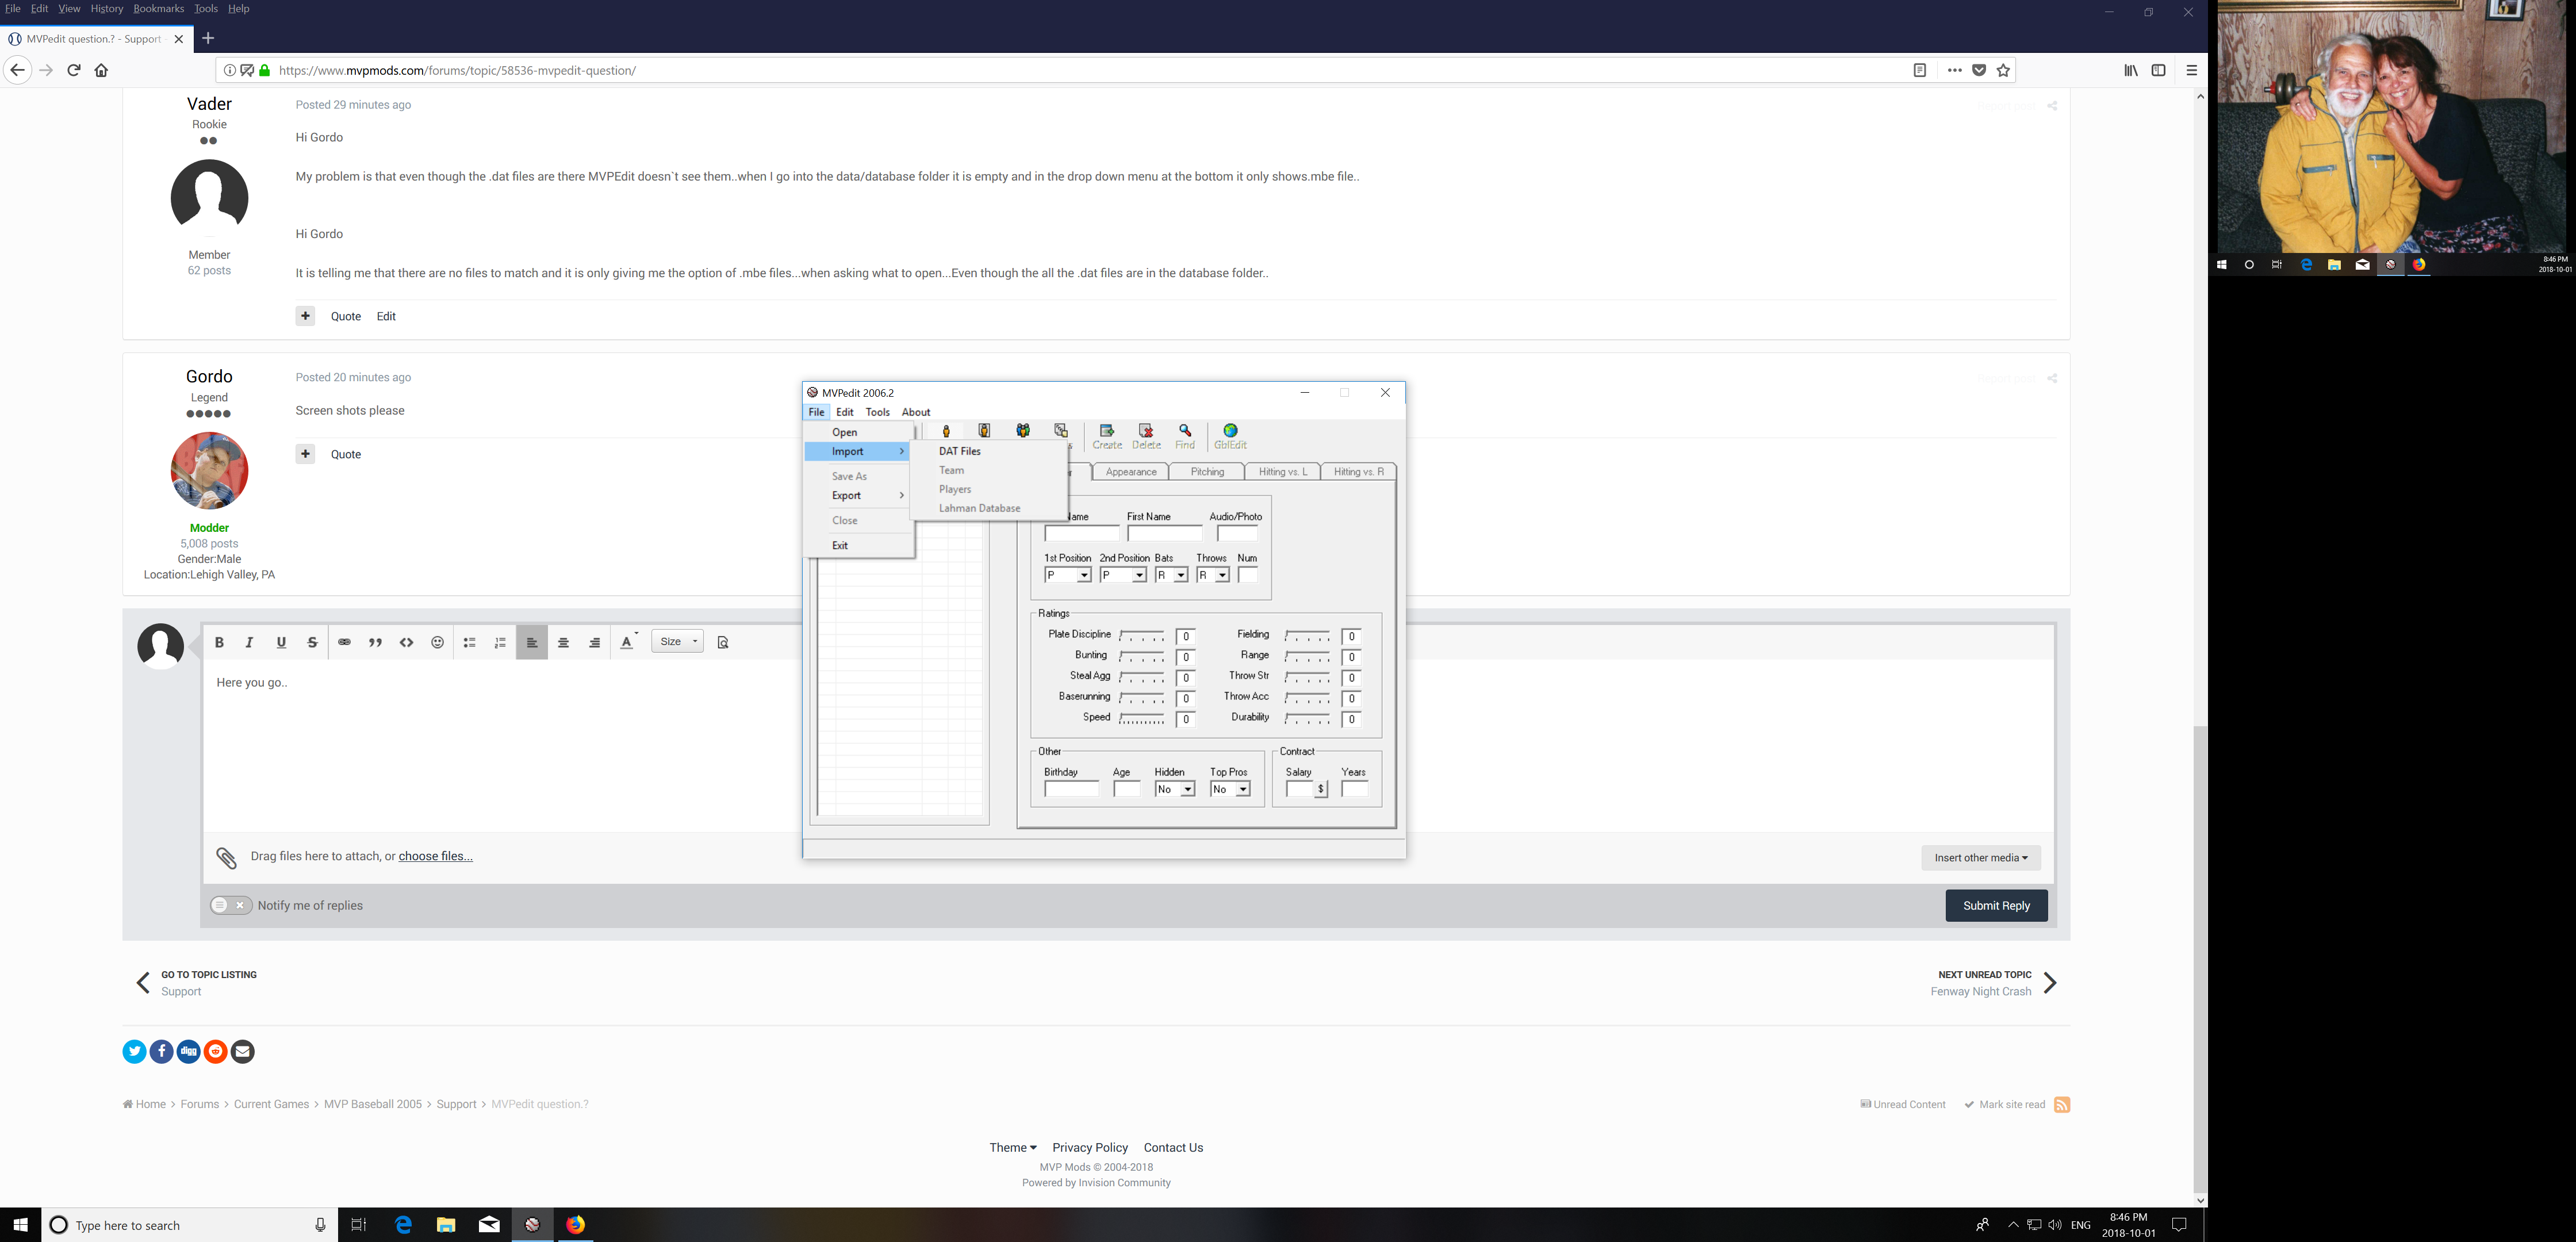This screenshot has width=2576, height=1242.
Task: Click Edit on Vader's post
Action: (x=386, y=316)
